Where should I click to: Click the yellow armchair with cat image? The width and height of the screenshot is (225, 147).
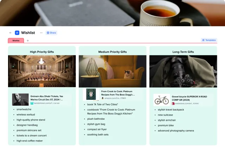pos(112,71)
